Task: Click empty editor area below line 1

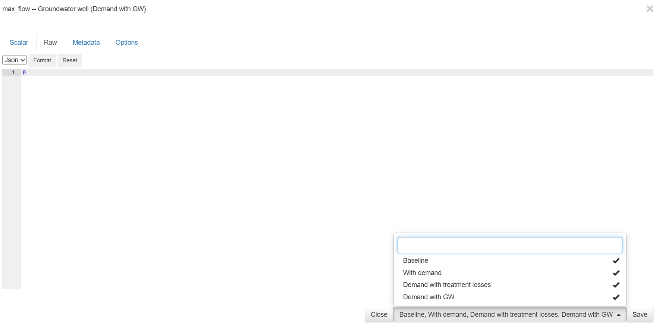Action: pyautogui.click(x=142, y=168)
